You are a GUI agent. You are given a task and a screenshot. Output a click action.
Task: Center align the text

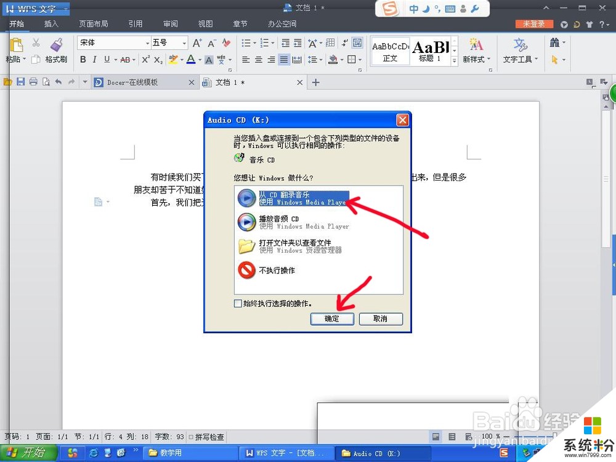coord(259,59)
